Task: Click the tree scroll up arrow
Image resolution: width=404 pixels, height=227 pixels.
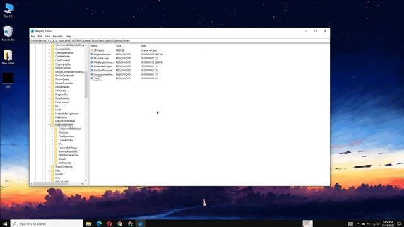Action: pos(86,45)
